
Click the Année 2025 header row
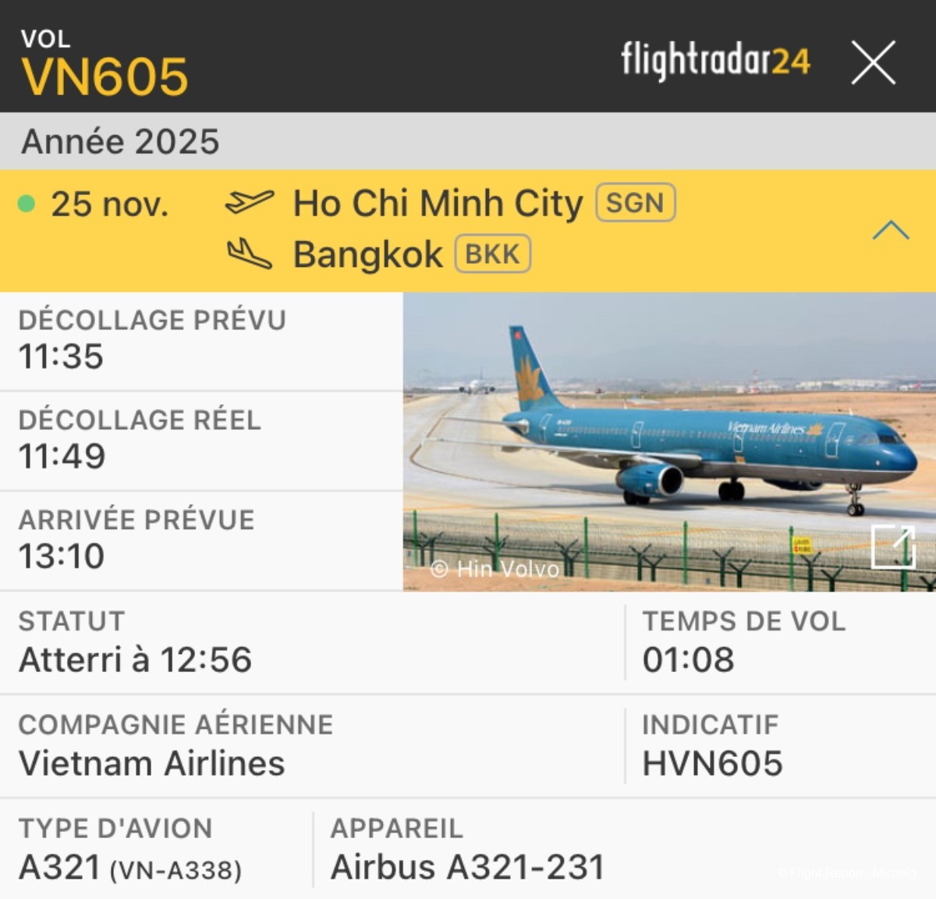[468, 141]
